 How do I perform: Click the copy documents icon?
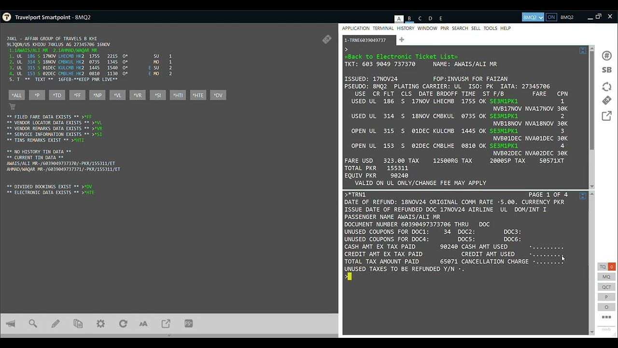coord(78,324)
